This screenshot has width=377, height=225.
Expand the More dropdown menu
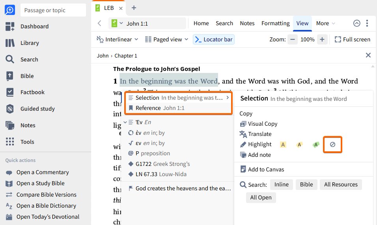[325, 23]
